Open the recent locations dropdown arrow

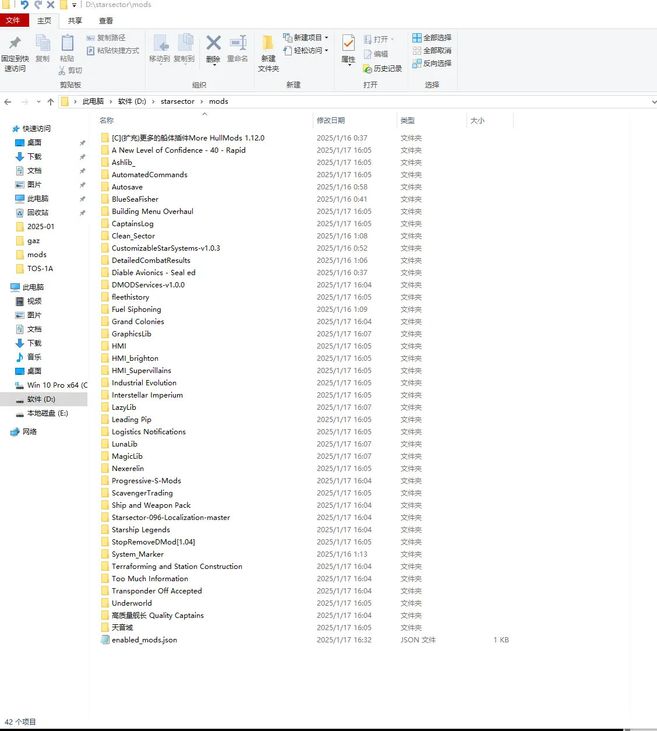point(38,101)
